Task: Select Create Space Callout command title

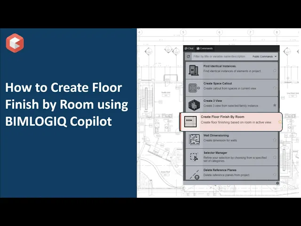Action: 218,83
